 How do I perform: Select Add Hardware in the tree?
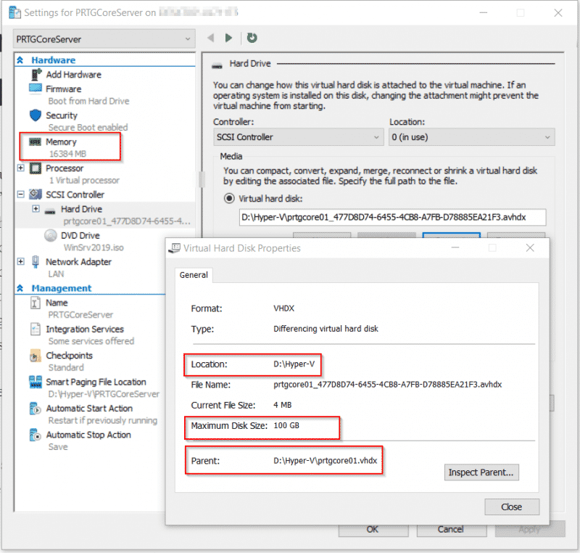pyautogui.click(x=74, y=75)
